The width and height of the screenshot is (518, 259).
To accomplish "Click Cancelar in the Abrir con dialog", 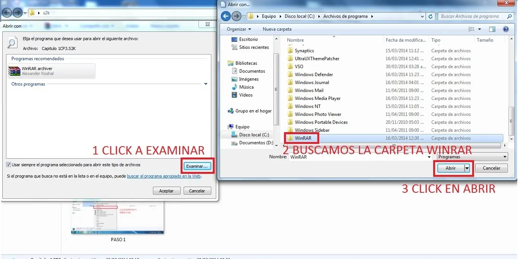I will [x=197, y=191].
